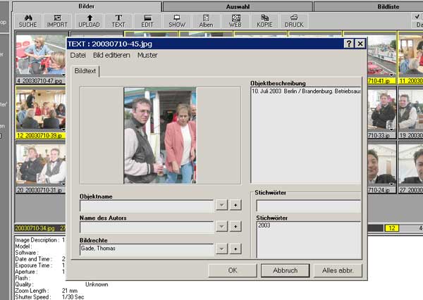
Task: Open the Bild editieren menu
Action: pos(111,55)
